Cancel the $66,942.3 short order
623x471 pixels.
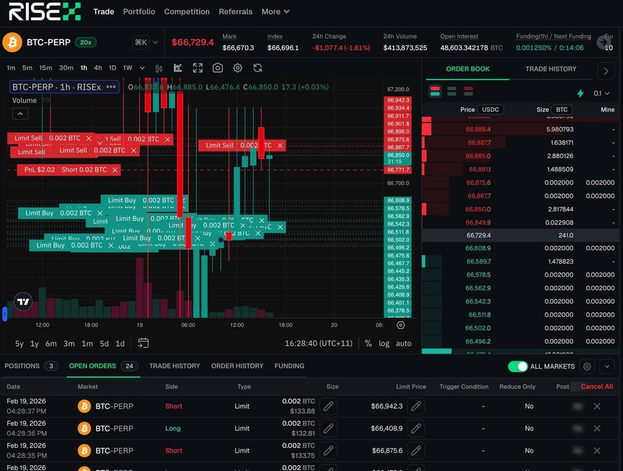click(x=597, y=406)
